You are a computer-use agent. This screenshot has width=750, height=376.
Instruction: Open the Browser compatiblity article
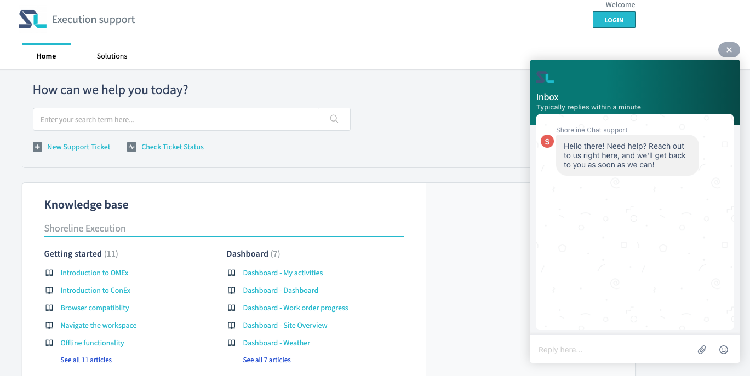point(95,308)
